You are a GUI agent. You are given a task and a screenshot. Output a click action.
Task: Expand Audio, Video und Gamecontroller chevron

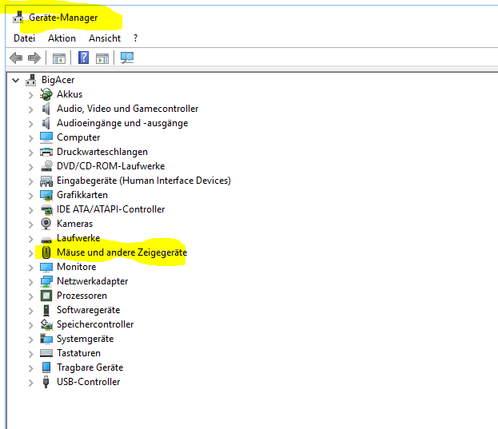point(31,109)
